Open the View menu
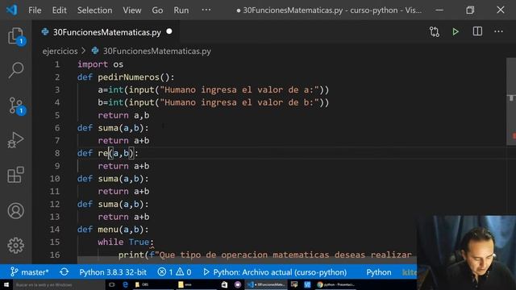This screenshot has width=516, height=290. [132, 10]
